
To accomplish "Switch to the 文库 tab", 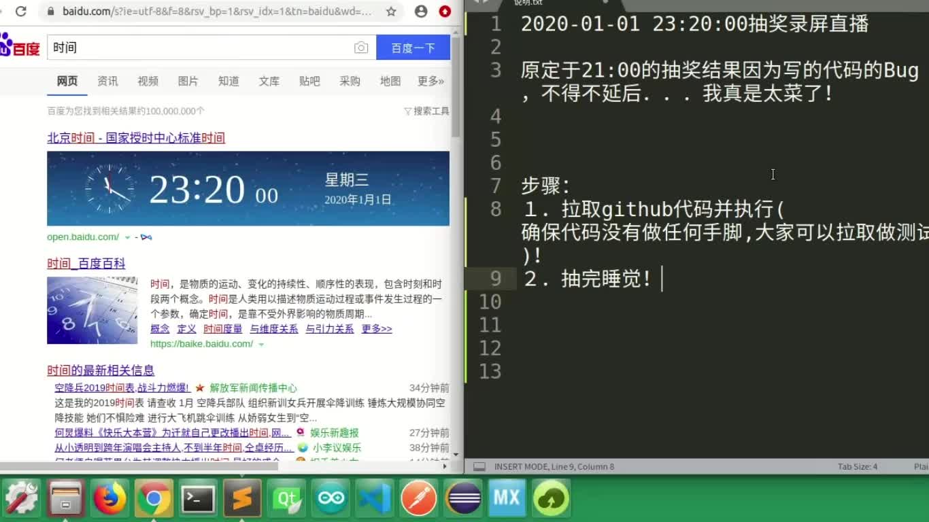I will [x=269, y=81].
